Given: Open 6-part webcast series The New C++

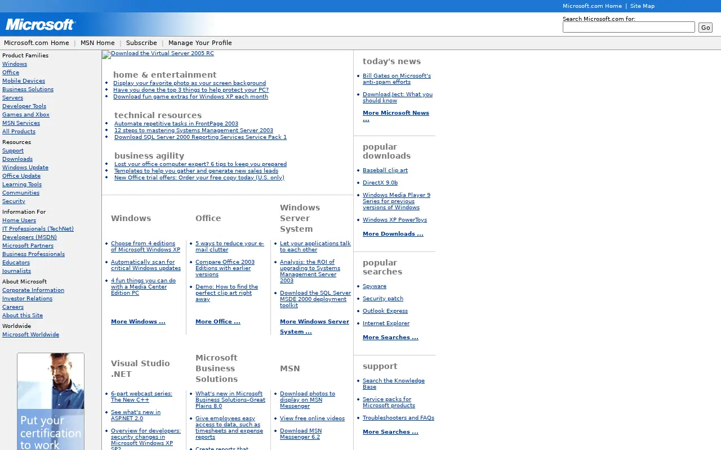Looking at the screenshot, I should click(x=141, y=397).
